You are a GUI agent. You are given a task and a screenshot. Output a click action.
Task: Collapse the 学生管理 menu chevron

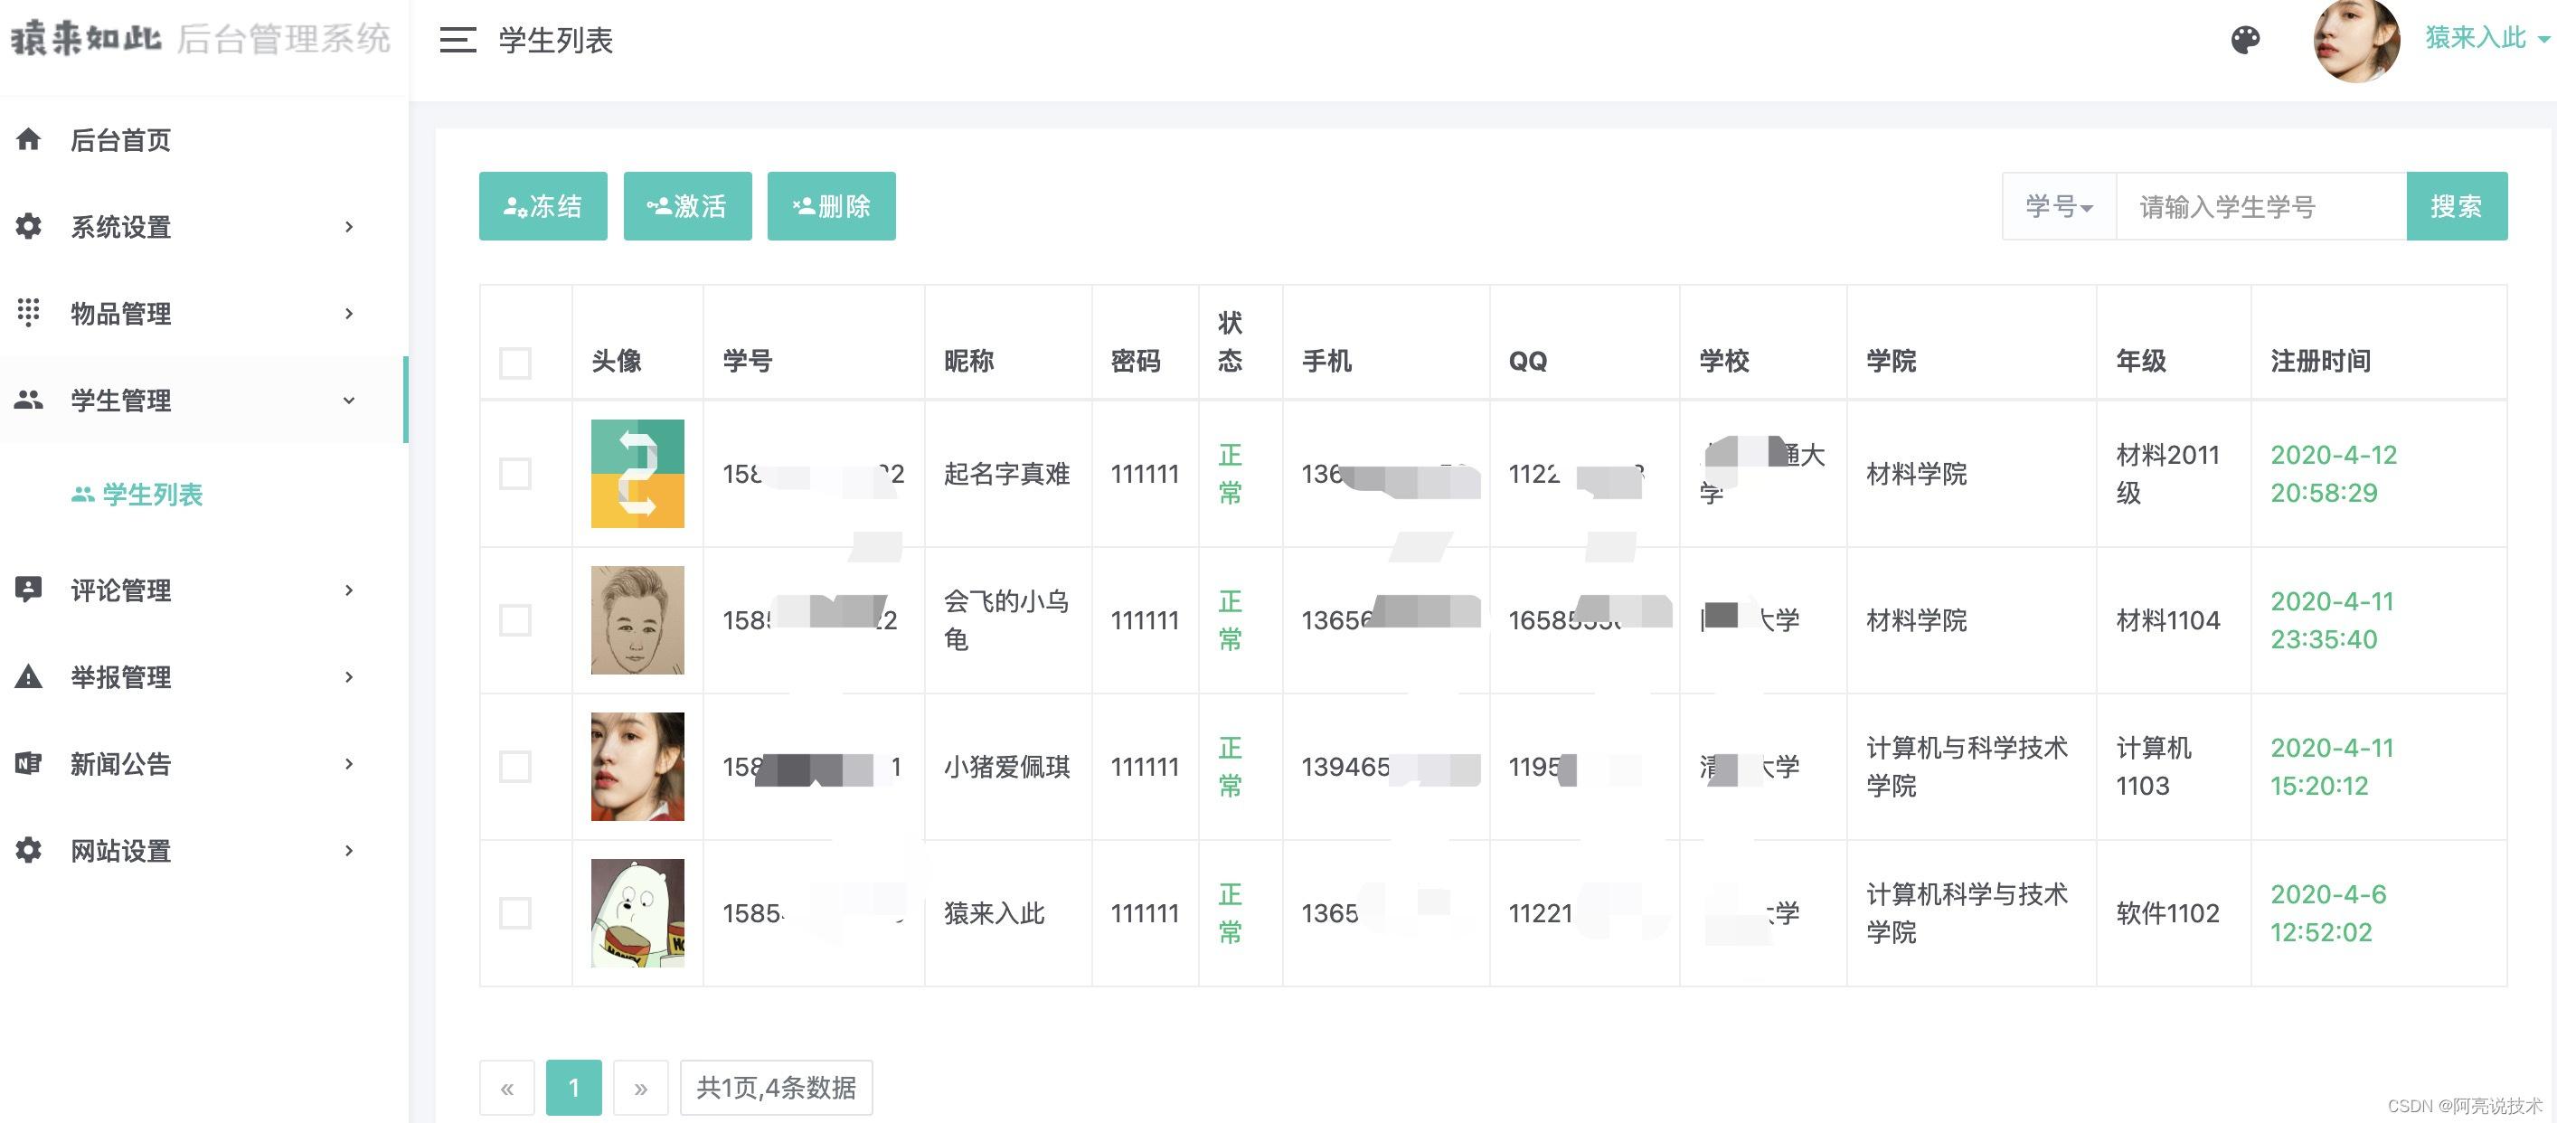click(x=348, y=401)
